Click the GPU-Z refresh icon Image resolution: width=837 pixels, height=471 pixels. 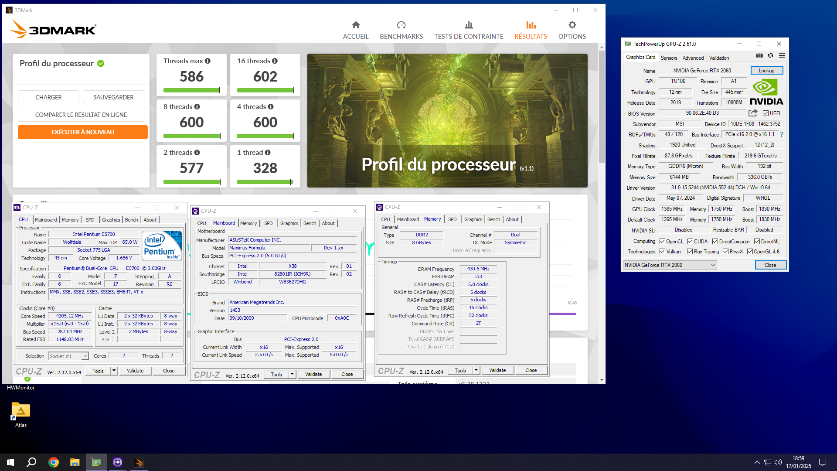(770, 56)
